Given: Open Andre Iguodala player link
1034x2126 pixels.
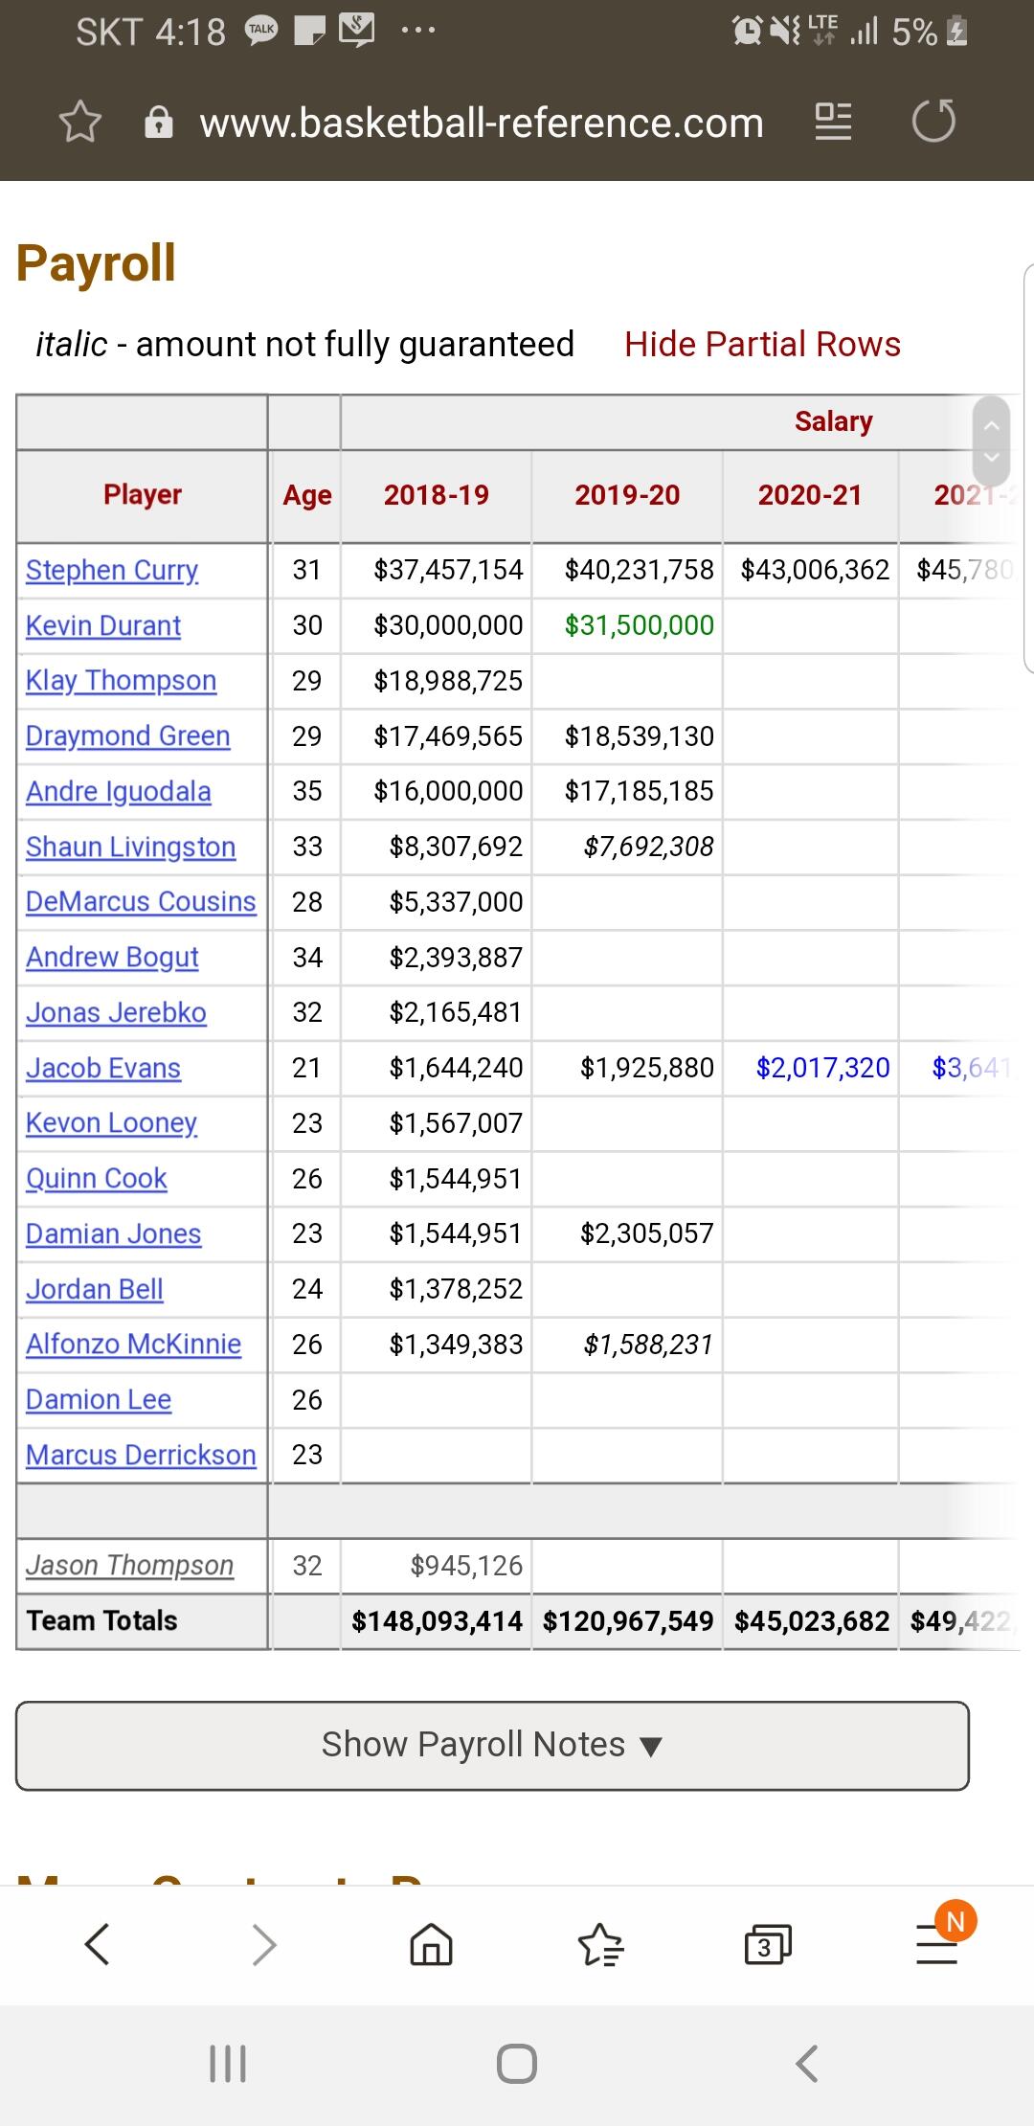Looking at the screenshot, I should pyautogui.click(x=119, y=791).
